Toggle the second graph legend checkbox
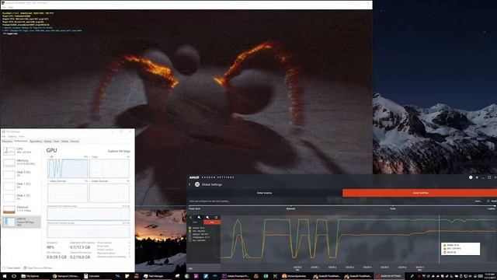497x280 pixels. click(x=190, y=231)
